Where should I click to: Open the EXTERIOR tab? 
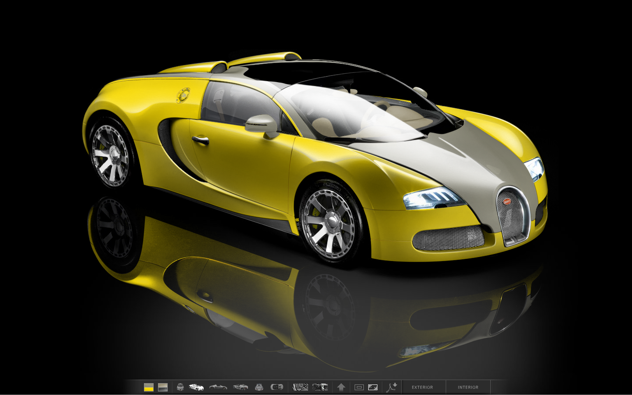422,387
